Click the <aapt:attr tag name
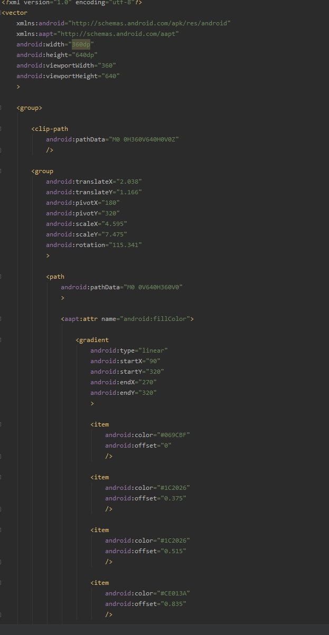 coord(79,319)
